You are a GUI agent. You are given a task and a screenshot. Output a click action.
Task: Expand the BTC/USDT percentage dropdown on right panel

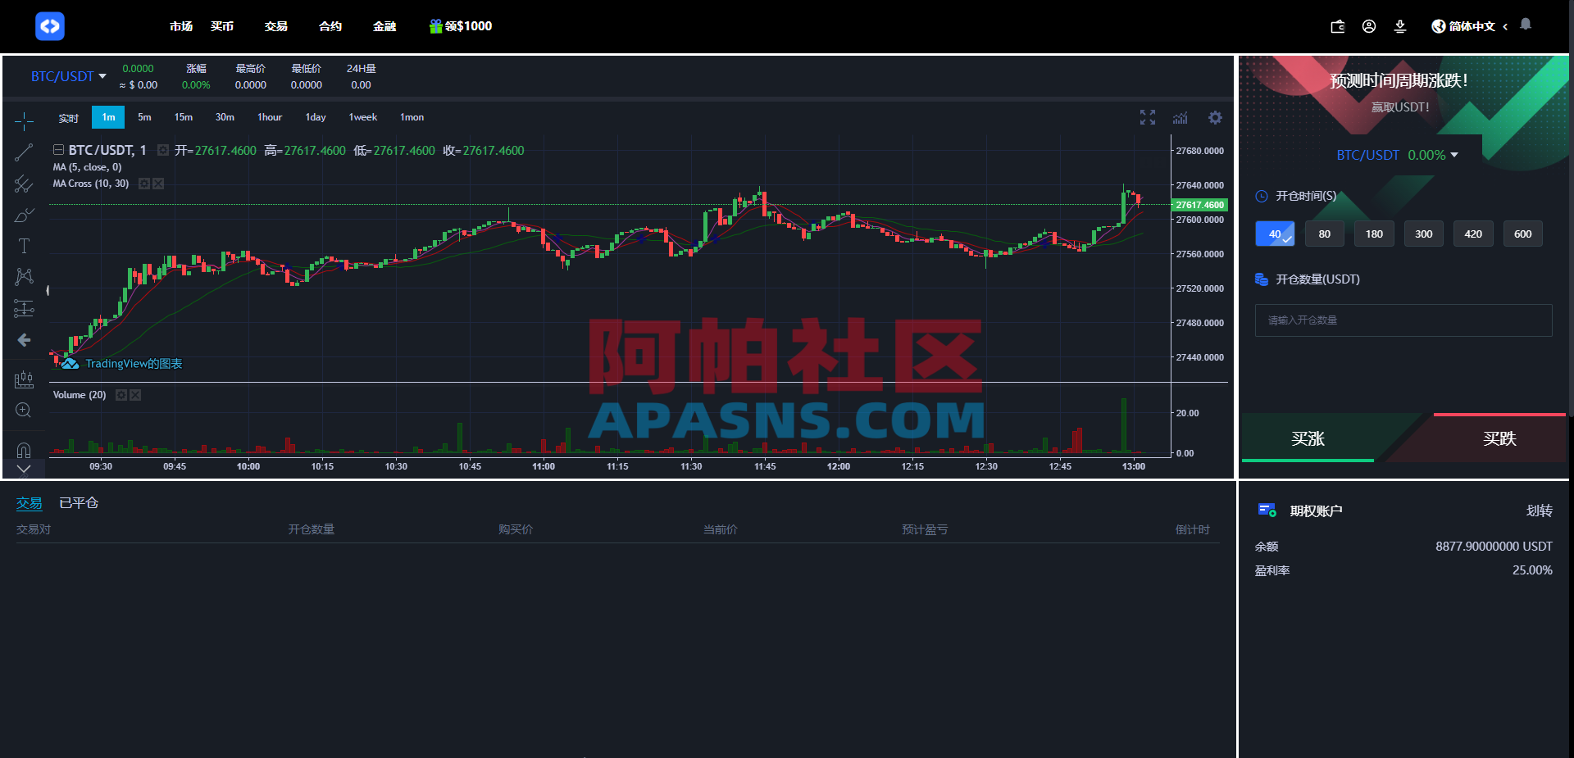[x=1455, y=154]
